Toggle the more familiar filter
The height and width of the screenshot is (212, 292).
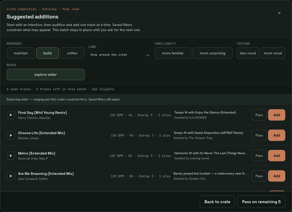(173, 53)
